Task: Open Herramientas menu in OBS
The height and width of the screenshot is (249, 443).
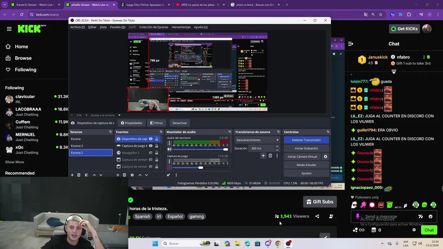Action: click(x=181, y=27)
